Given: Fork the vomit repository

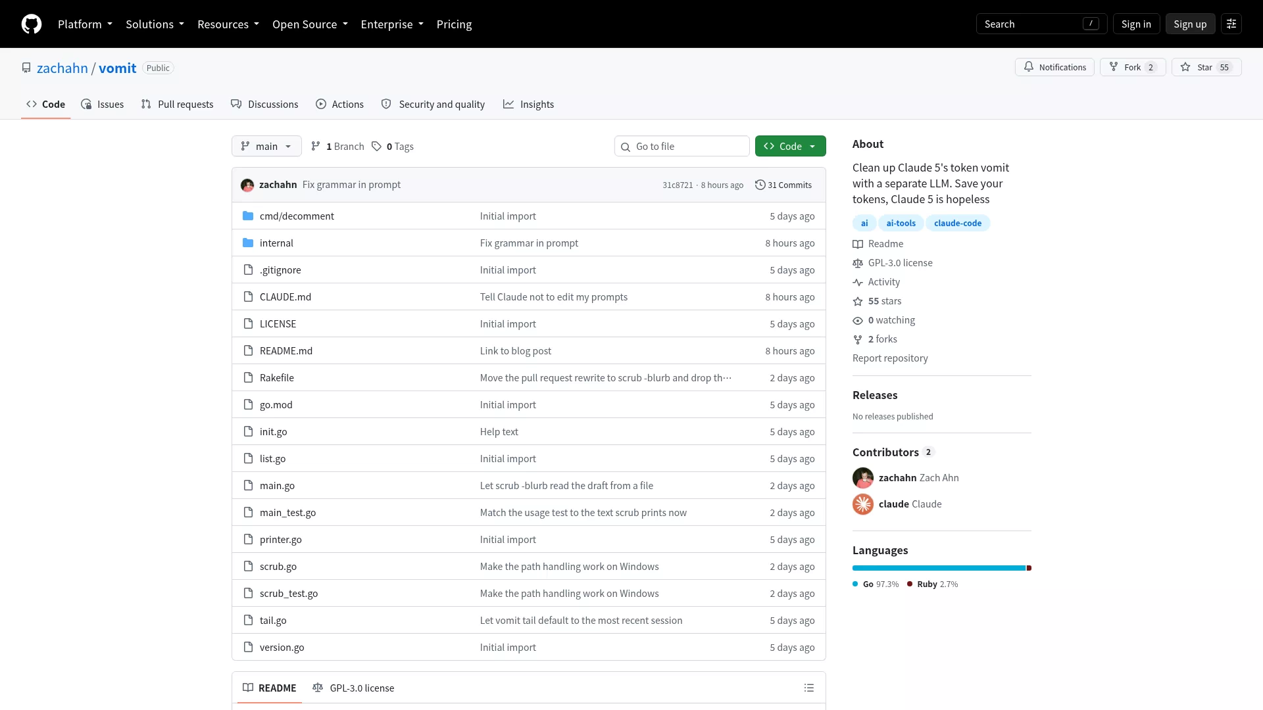Looking at the screenshot, I should pyautogui.click(x=1133, y=67).
